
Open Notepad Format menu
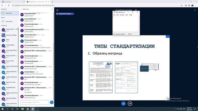(122, 15)
